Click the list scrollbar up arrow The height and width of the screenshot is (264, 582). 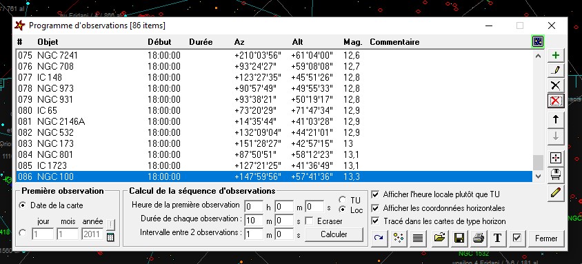pos(538,56)
